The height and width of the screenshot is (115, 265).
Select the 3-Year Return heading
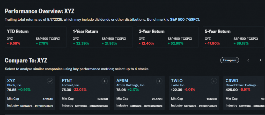[152, 32]
